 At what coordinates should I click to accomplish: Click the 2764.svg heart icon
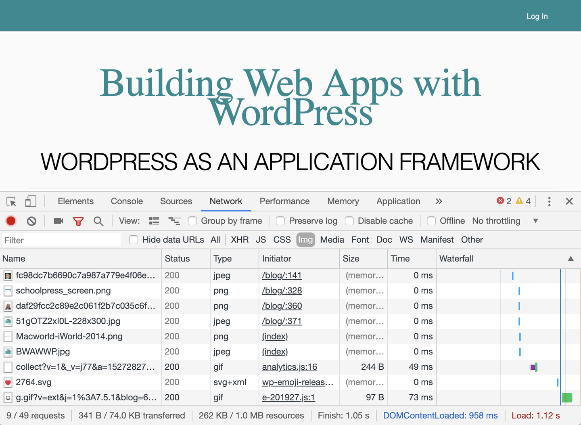click(x=8, y=382)
